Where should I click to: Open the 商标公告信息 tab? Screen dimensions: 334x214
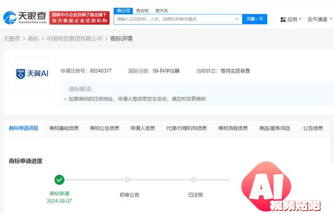point(104,128)
